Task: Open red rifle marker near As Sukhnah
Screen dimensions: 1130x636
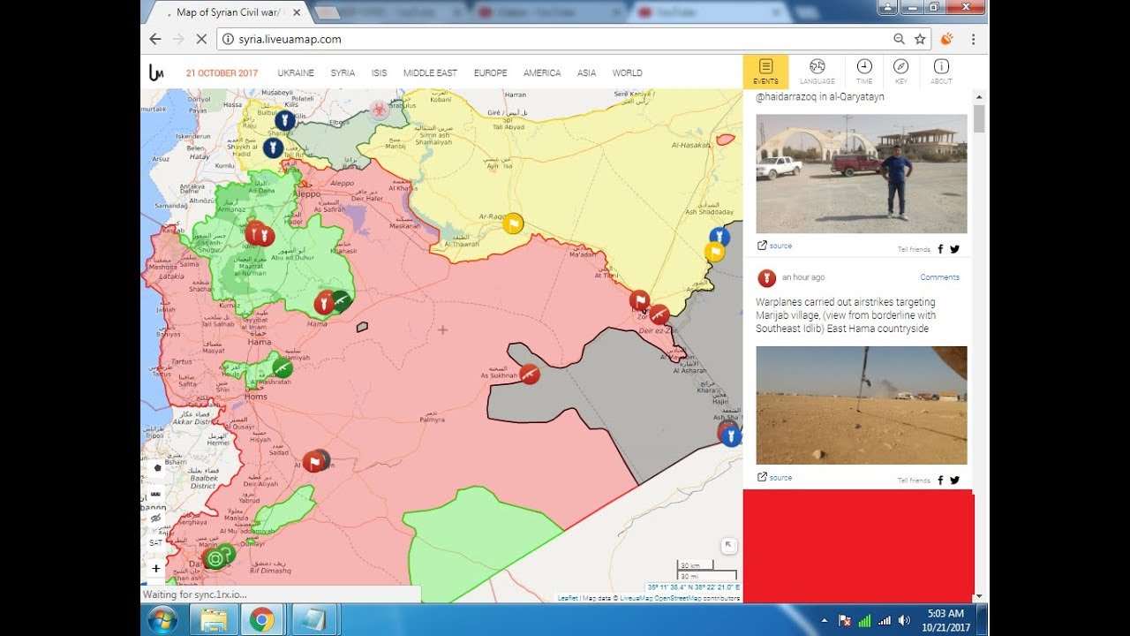Action: click(x=529, y=374)
